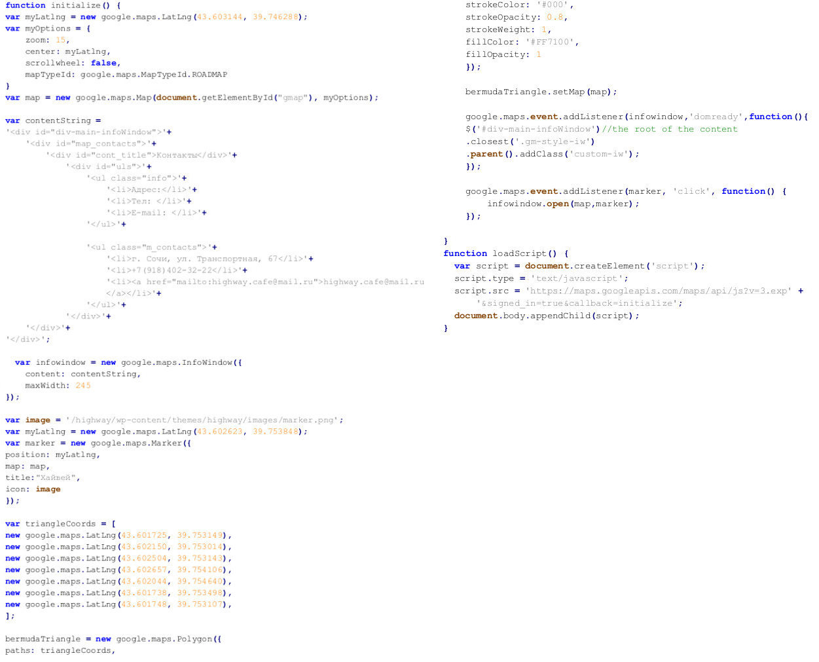Click the 'var contentString =' line

click(x=53, y=120)
